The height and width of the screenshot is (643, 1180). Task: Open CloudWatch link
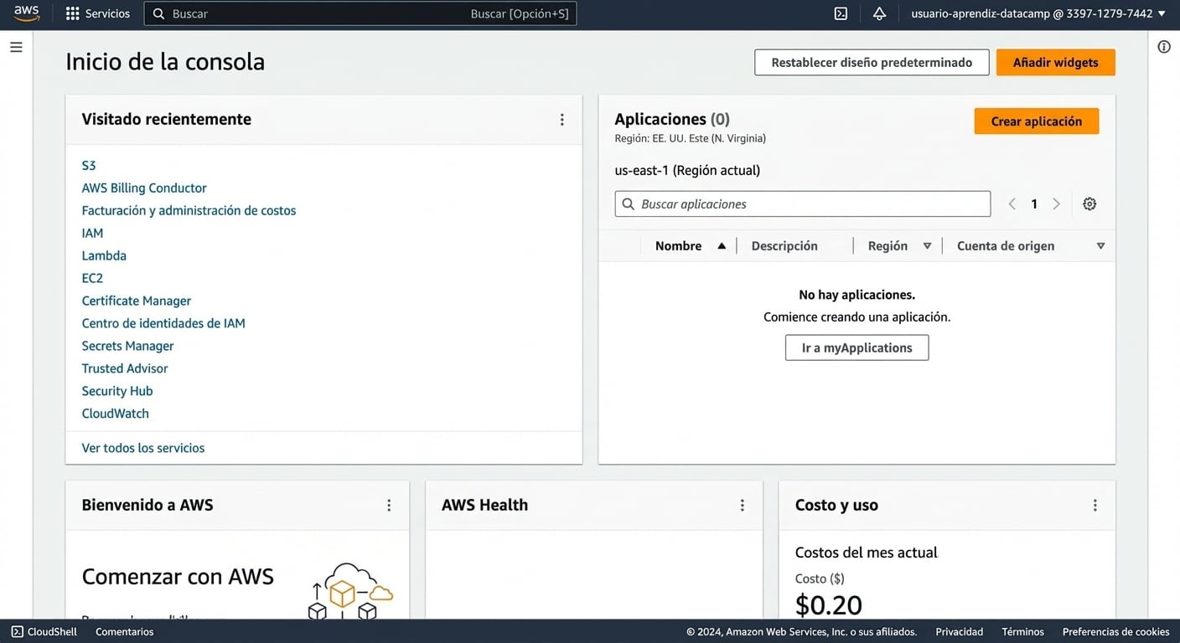click(116, 414)
